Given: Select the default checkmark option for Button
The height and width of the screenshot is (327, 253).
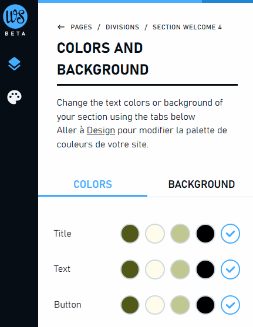Looking at the screenshot, I should point(230,305).
